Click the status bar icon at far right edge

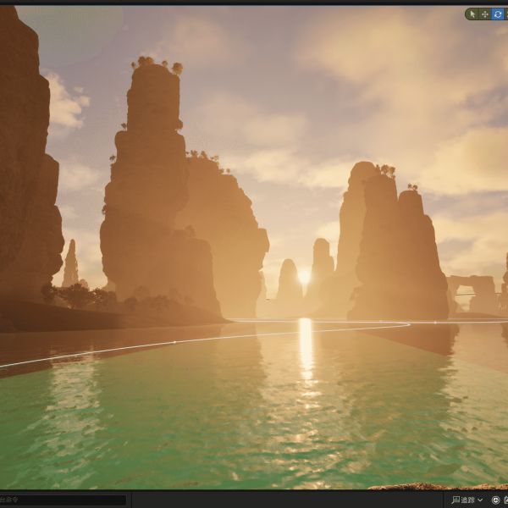tap(505, 500)
